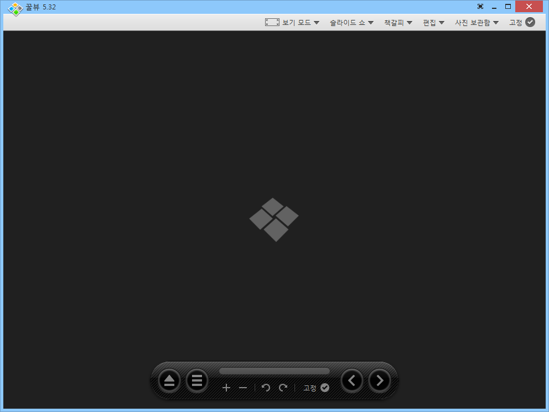The image size is (549, 412).
Task: Open the eject/open file button
Action: [x=169, y=380]
